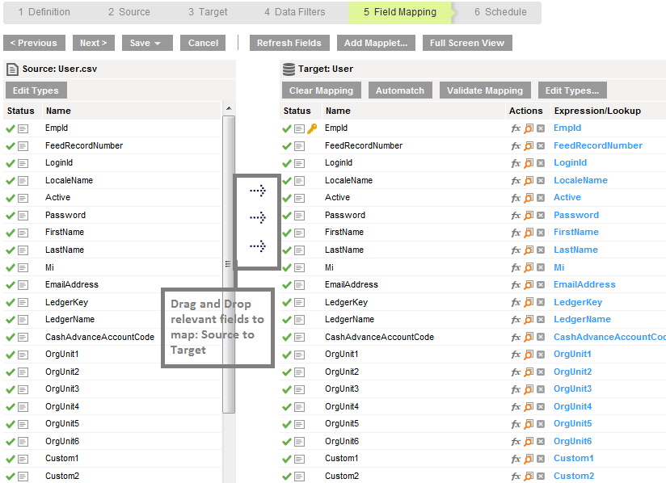This screenshot has height=483, width=666.
Task: Click lookup icon in OrgUnit6 target row
Action: pos(529,442)
